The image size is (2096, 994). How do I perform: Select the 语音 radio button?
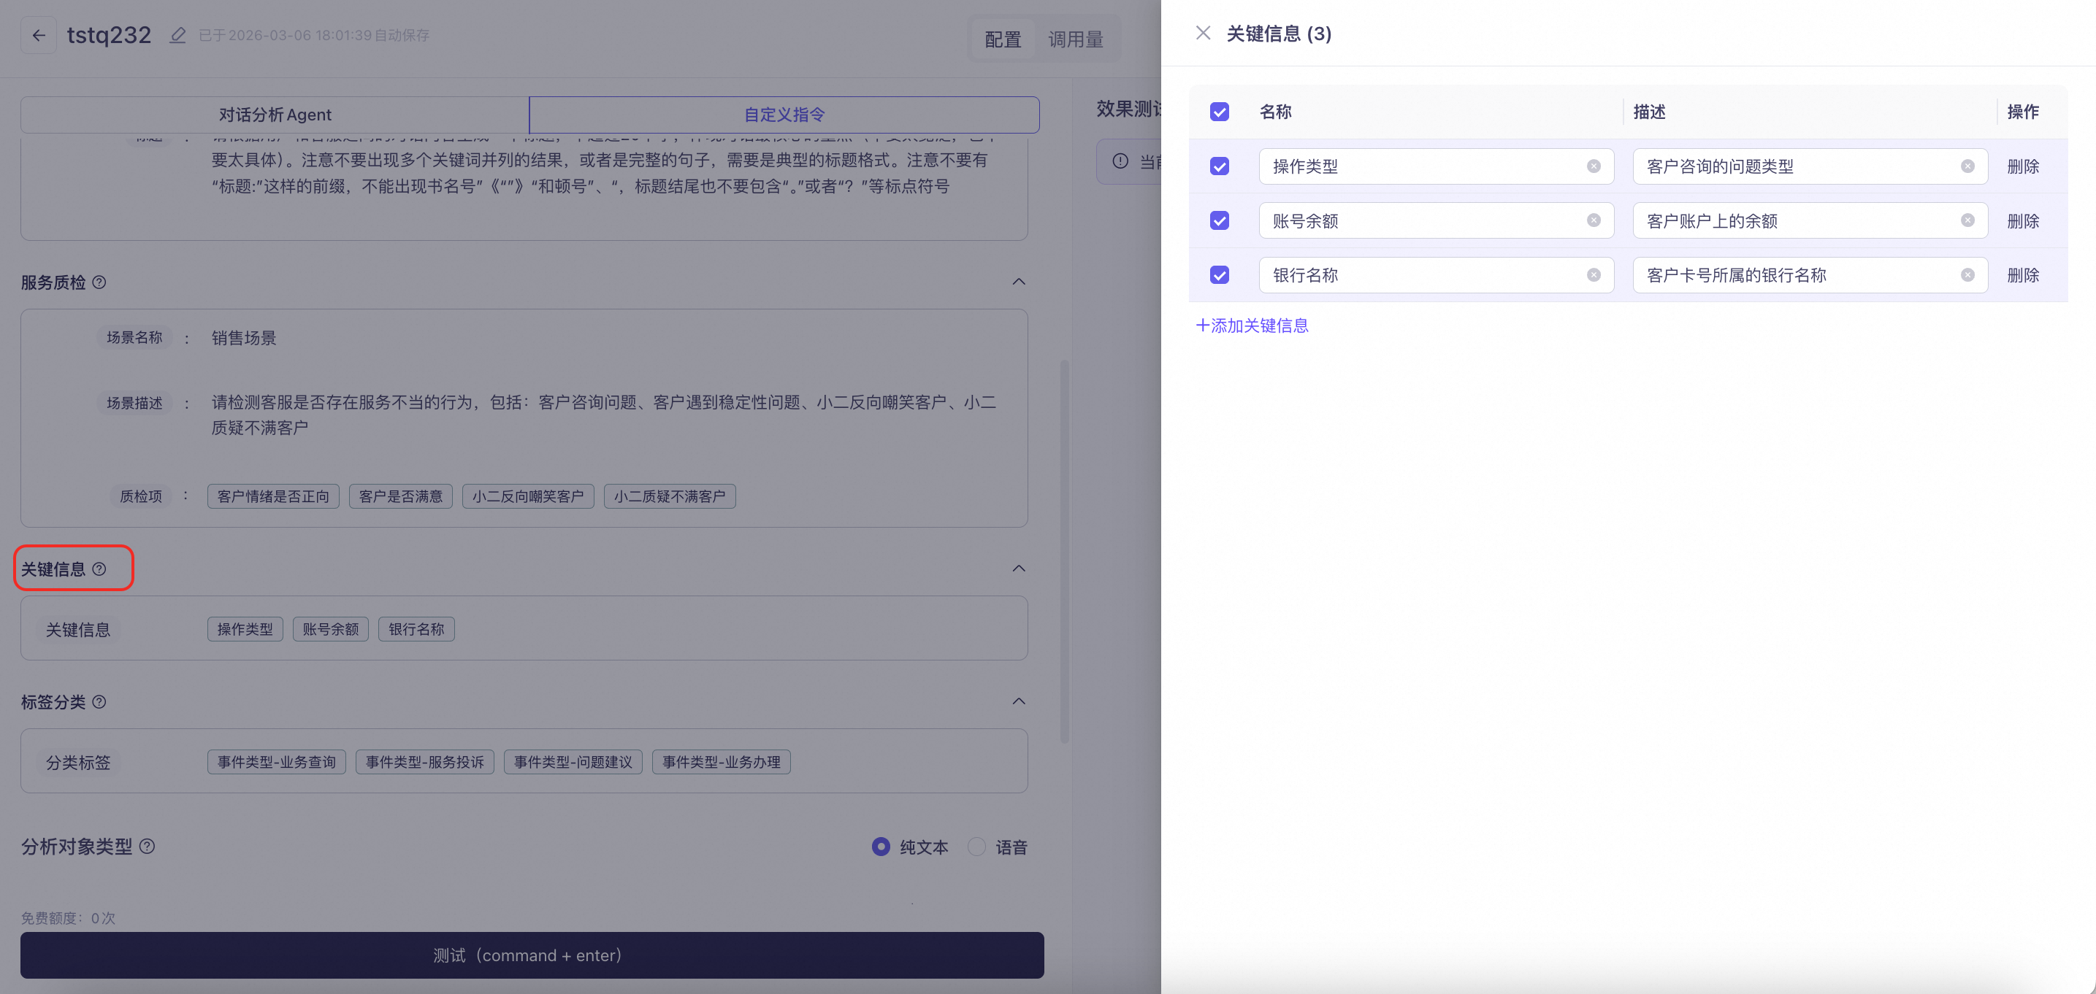coord(976,847)
